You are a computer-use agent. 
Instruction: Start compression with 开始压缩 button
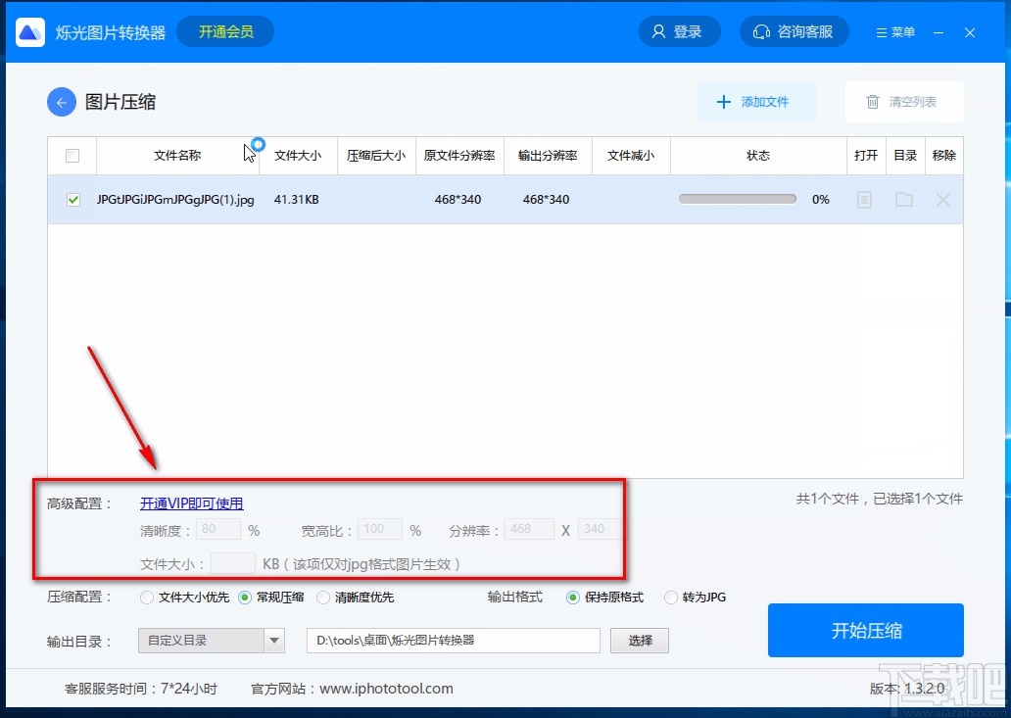tap(866, 630)
